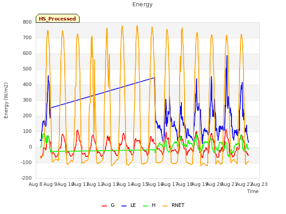Click the 400 y-axis tick label
Viewport: 286px width, 214px height.
[x=27, y=85]
